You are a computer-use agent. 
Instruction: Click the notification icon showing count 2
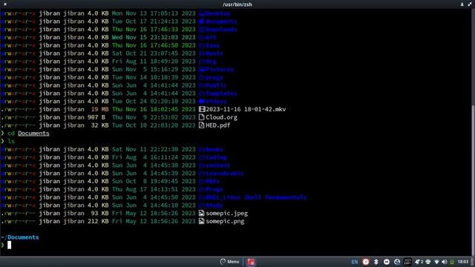(419, 262)
